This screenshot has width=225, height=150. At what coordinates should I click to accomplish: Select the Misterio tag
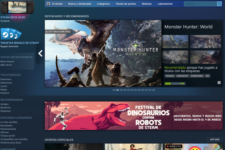pyautogui.click(x=5, y=93)
